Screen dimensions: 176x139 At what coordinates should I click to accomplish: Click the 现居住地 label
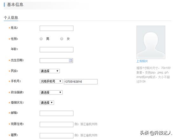(x=17, y=124)
